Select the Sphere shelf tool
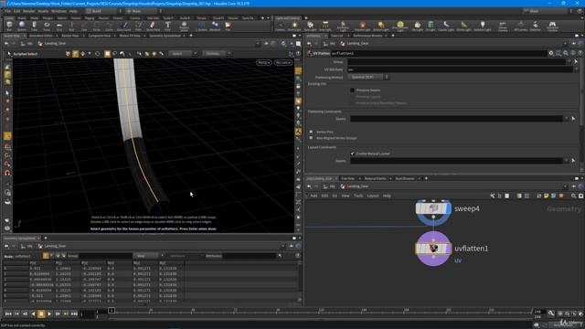Viewport: 585px width, 329px height. point(22,27)
